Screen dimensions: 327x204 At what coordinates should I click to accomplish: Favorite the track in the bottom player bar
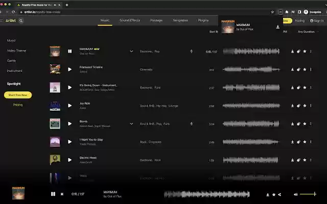(x=274, y=195)
